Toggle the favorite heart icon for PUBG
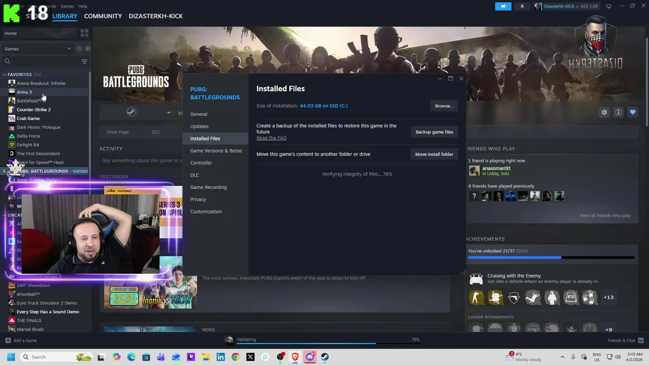 pos(632,112)
